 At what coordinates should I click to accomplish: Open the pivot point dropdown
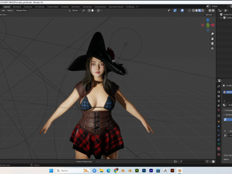(84, 11)
